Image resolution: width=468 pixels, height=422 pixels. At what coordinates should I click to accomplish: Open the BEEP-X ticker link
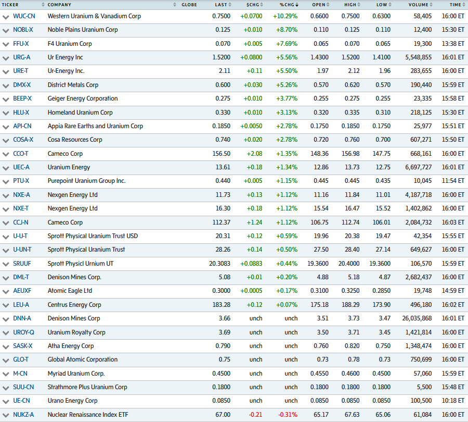pyautogui.click(x=22, y=98)
